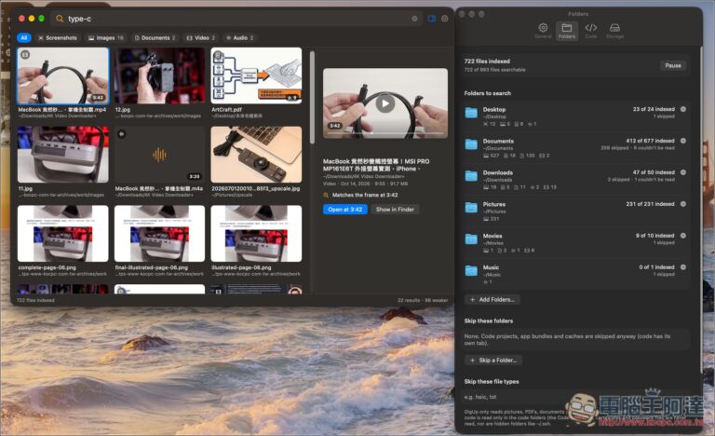The width and height of the screenshot is (715, 436).
Task: Select the MacBook .m4a audio result
Action: pos(159,155)
